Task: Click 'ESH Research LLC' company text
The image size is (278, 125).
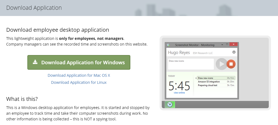Action: coord(203,53)
